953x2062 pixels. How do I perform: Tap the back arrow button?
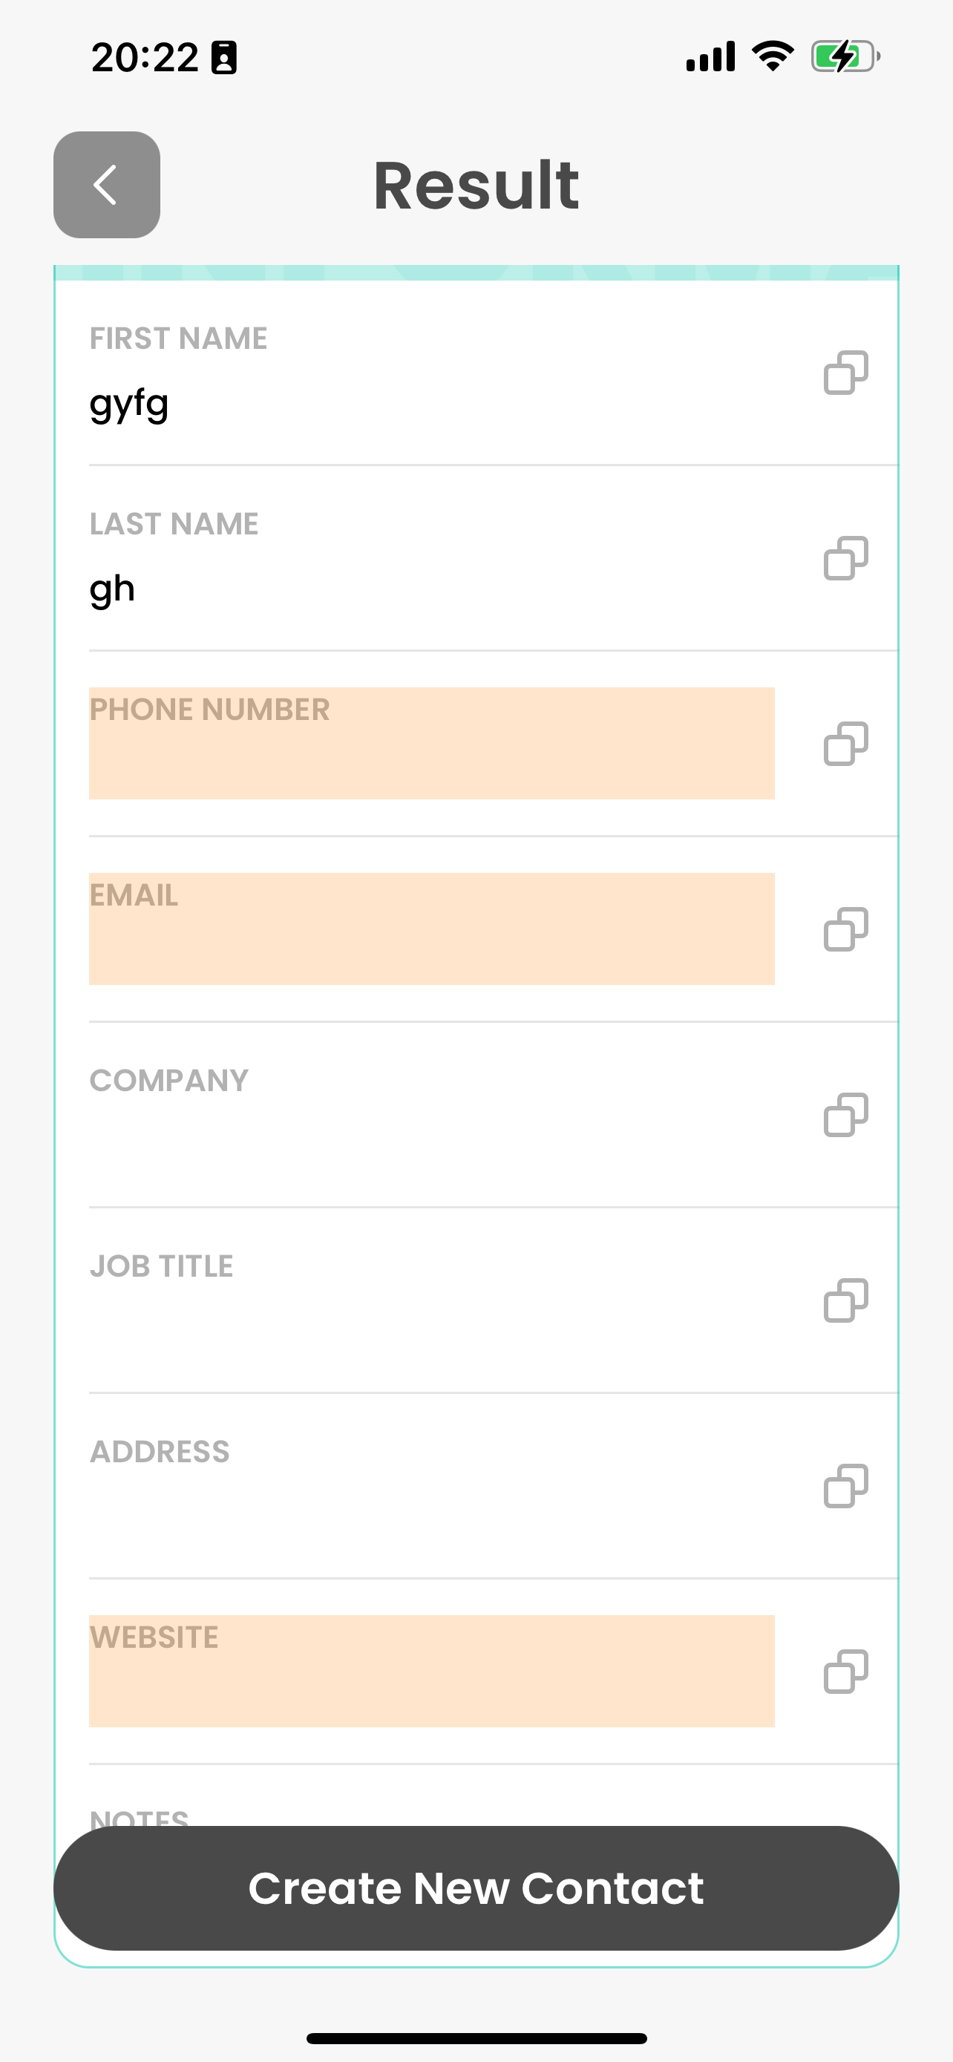pos(106,185)
